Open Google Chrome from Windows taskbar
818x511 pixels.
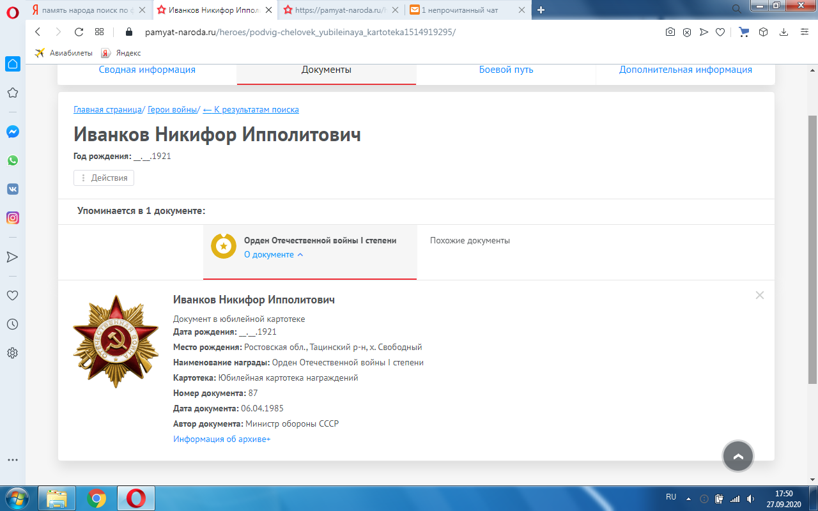tap(96, 498)
